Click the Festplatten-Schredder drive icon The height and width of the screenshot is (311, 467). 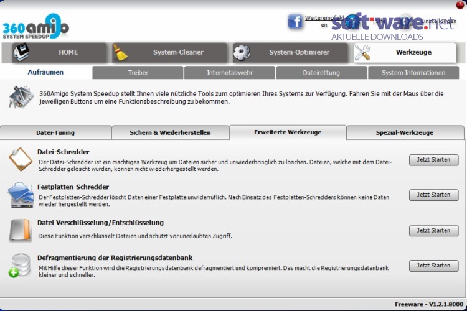[x=21, y=195]
